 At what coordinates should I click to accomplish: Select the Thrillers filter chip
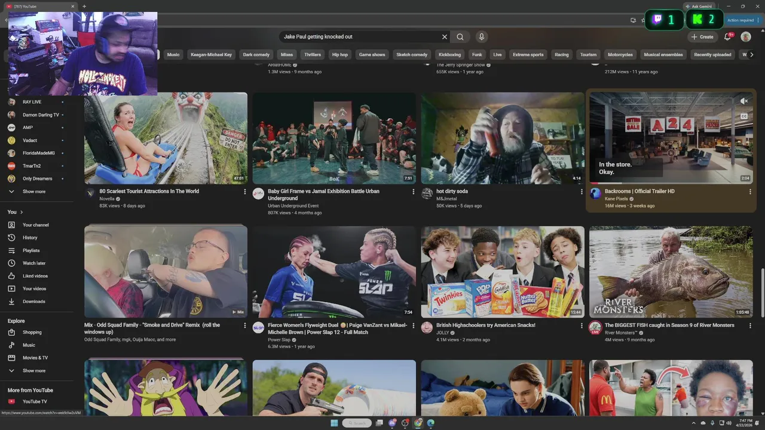(313, 54)
